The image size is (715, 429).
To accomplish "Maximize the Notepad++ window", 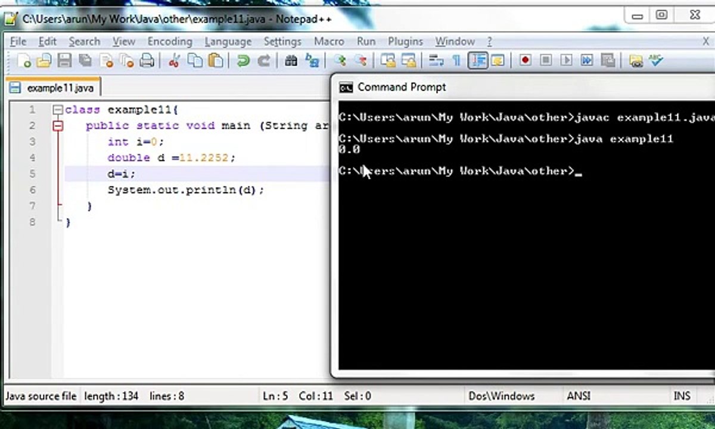I will [x=661, y=15].
